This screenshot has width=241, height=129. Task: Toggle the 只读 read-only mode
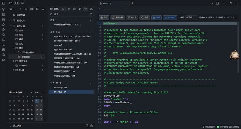tap(156, 18)
